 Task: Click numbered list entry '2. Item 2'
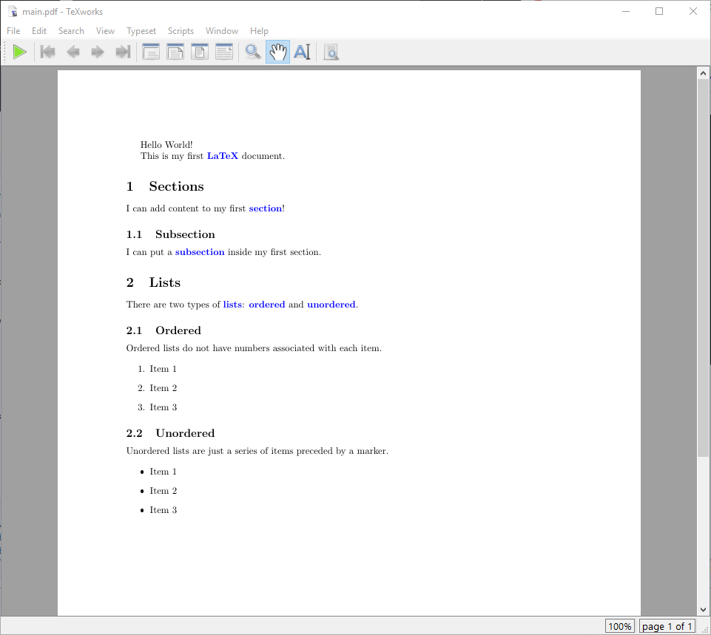click(158, 388)
